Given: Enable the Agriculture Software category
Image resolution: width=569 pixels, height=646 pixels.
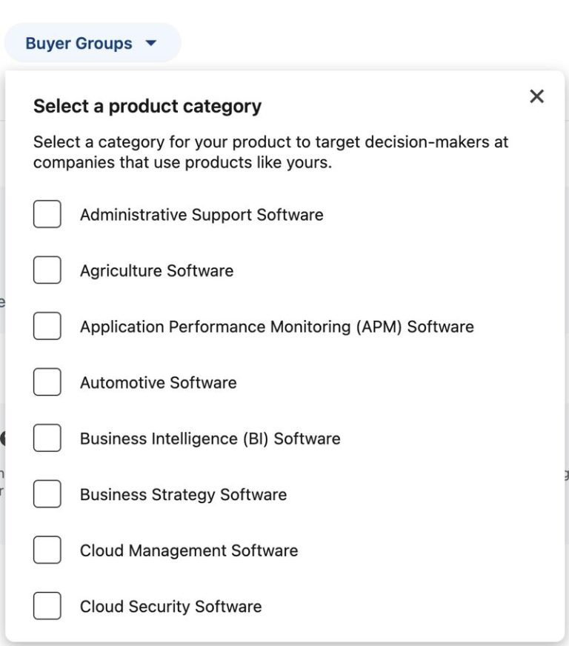Looking at the screenshot, I should click(47, 270).
